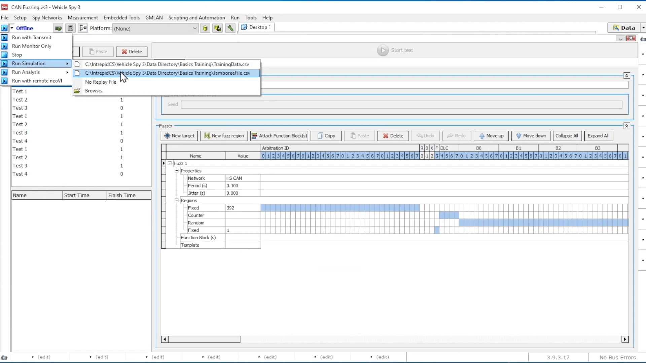Click the save disk icon in the toolbar

point(70,28)
